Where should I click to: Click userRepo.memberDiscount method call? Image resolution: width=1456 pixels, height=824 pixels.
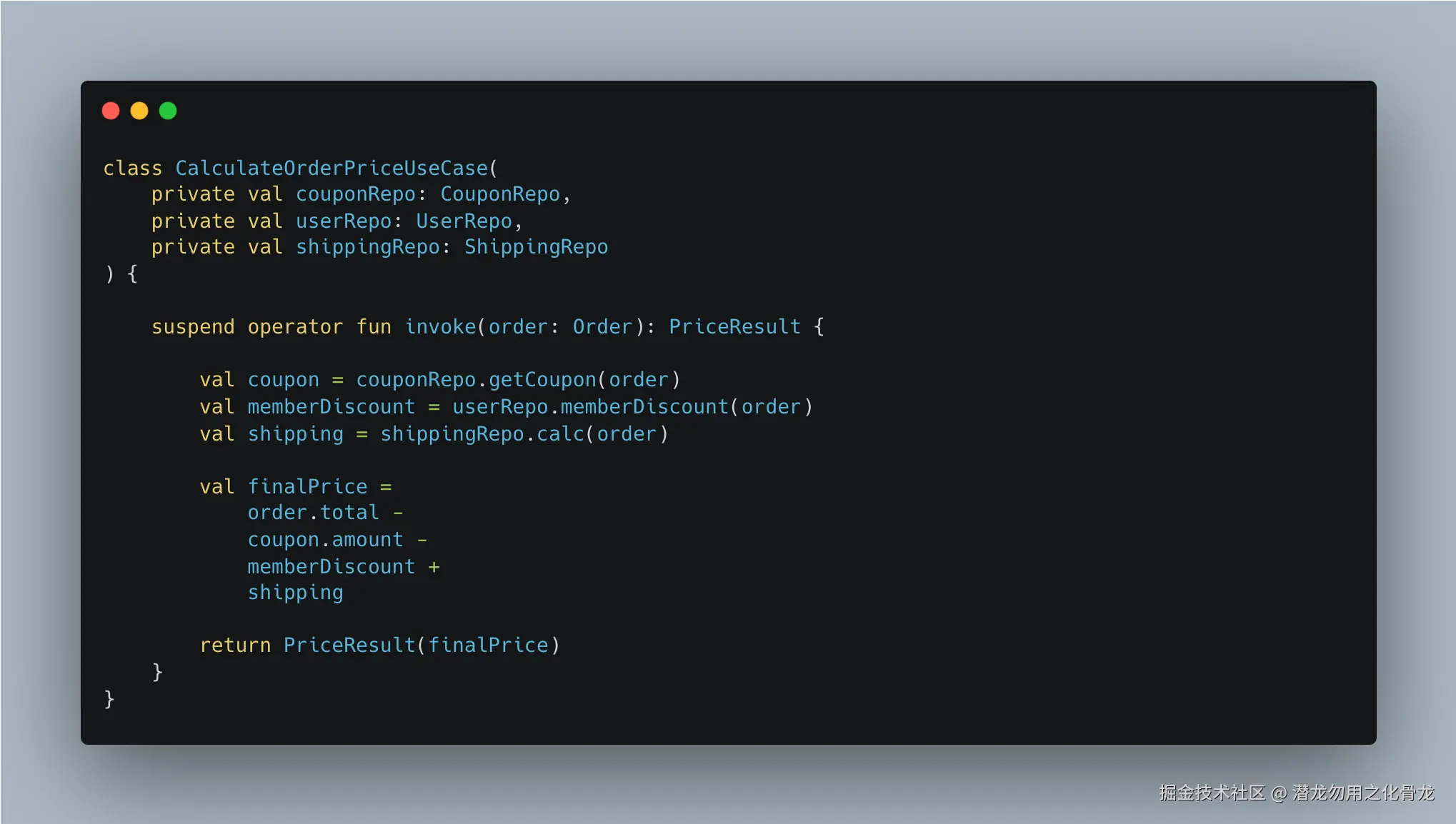click(590, 407)
